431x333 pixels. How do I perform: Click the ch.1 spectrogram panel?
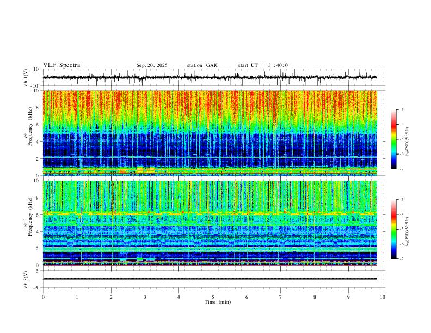[210, 133]
